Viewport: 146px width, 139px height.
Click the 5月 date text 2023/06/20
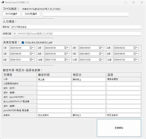[x=16, y=54]
